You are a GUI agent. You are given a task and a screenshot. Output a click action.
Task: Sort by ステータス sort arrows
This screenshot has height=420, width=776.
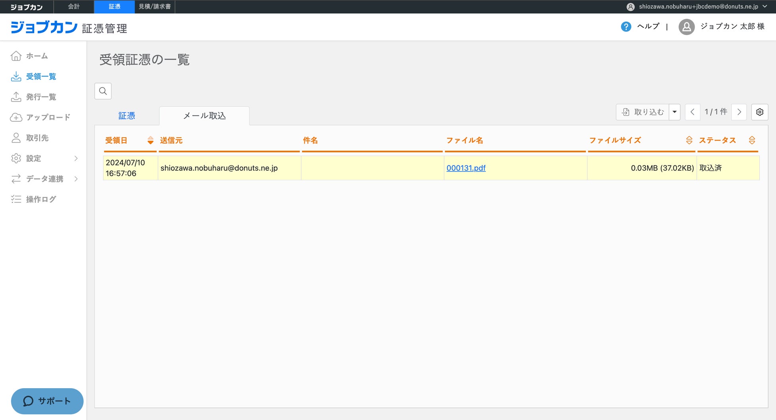click(752, 140)
